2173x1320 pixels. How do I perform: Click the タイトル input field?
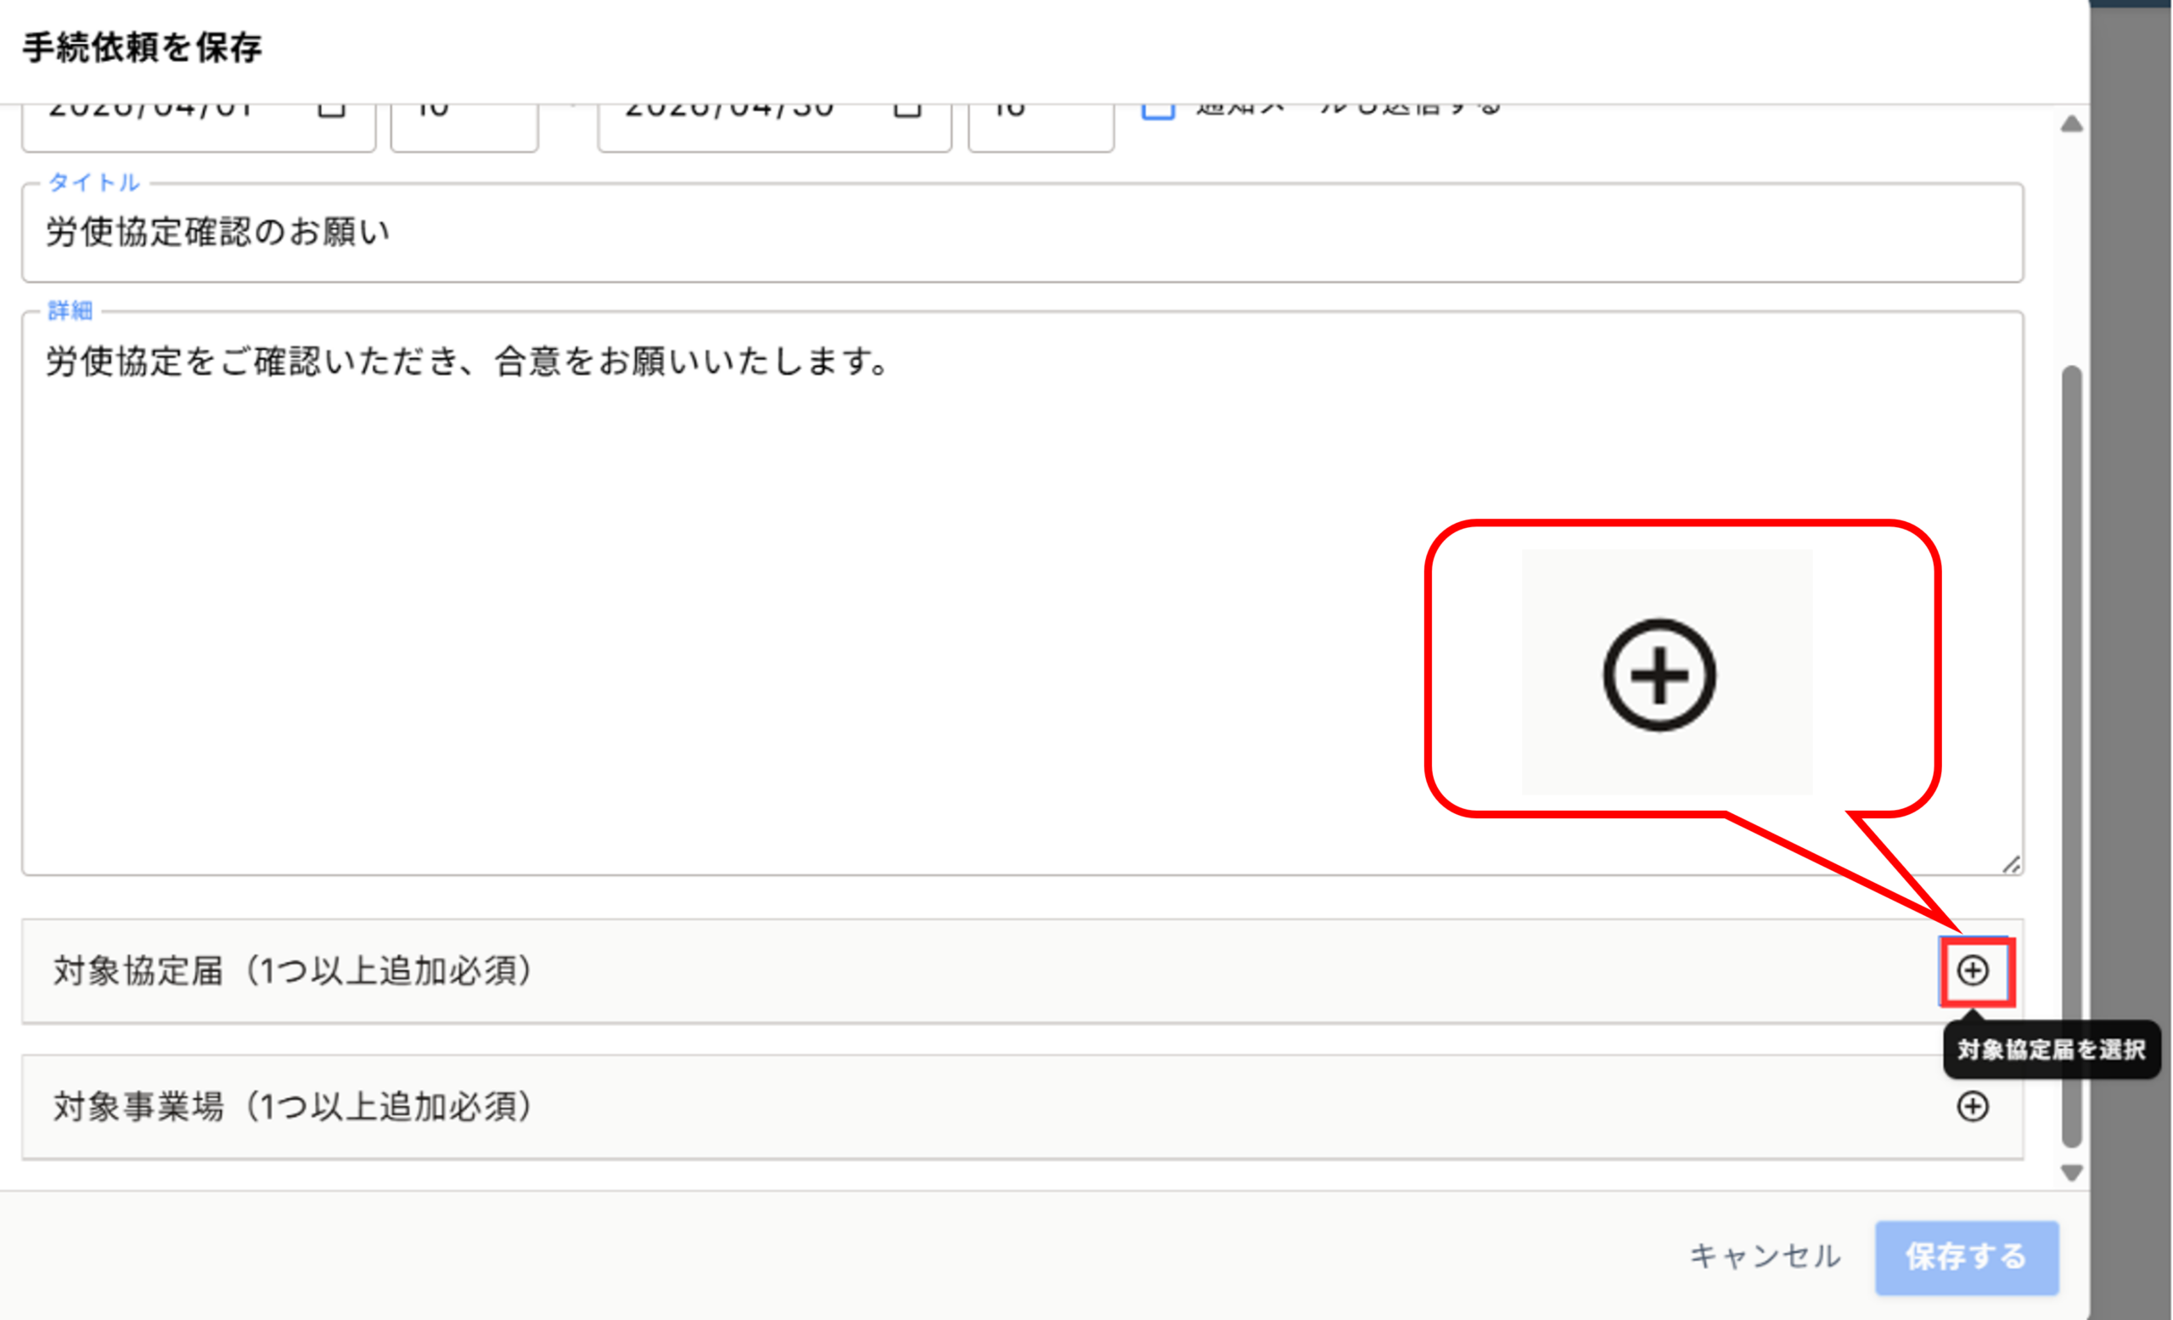pos(1021,233)
